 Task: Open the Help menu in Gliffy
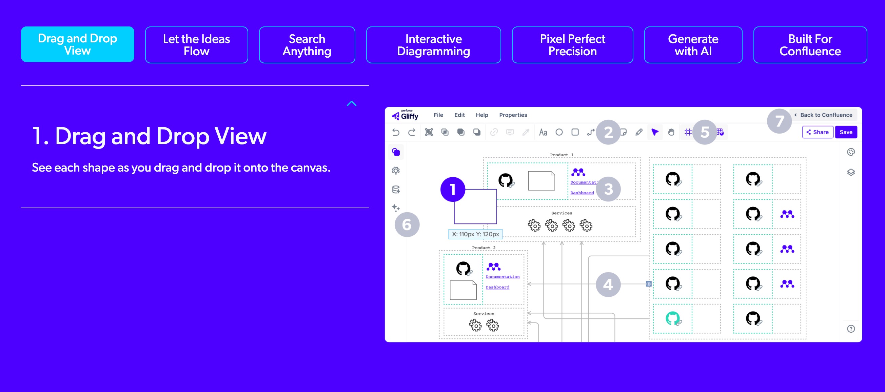[482, 115]
